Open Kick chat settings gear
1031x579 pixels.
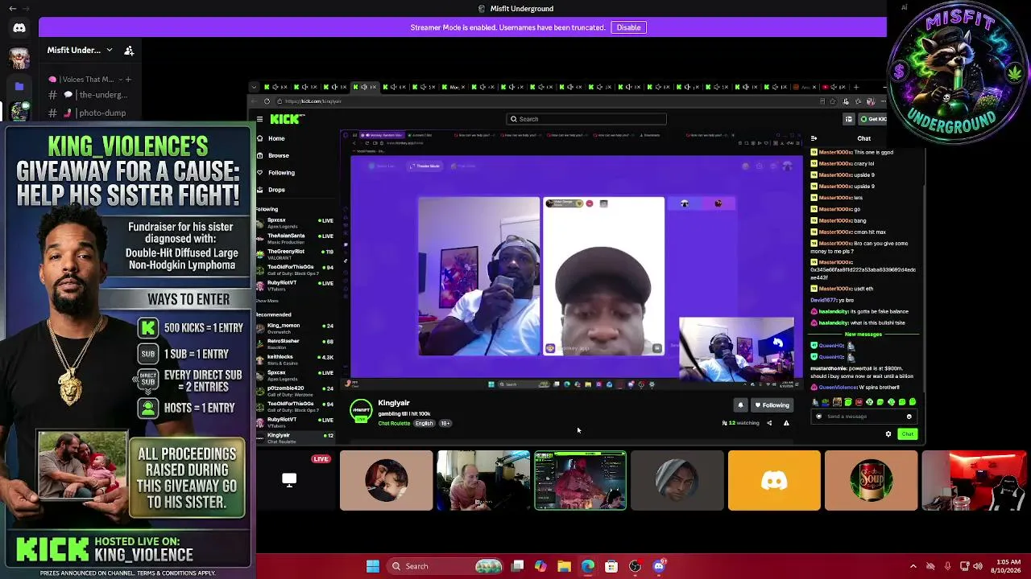tap(888, 434)
